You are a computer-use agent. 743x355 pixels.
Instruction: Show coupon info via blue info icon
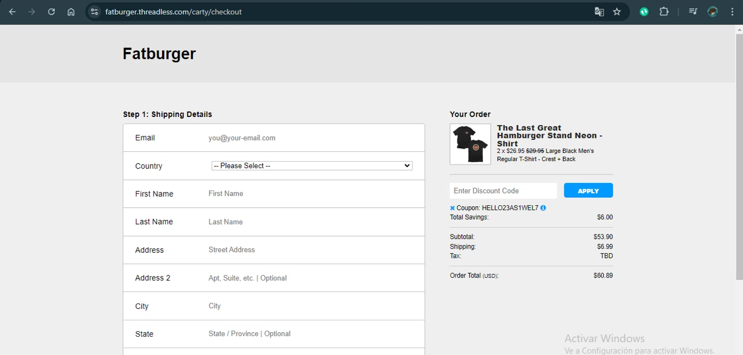coord(543,208)
